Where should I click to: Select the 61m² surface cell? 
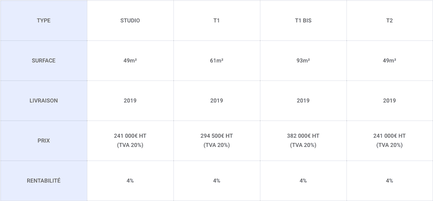(216, 60)
